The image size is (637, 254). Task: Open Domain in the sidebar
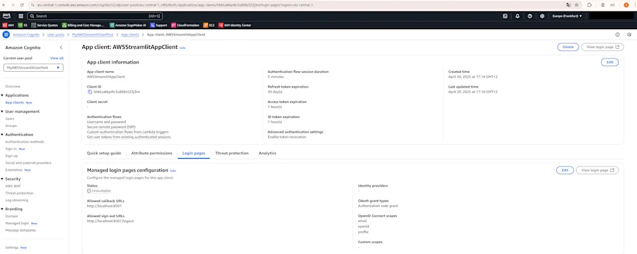pos(11,216)
